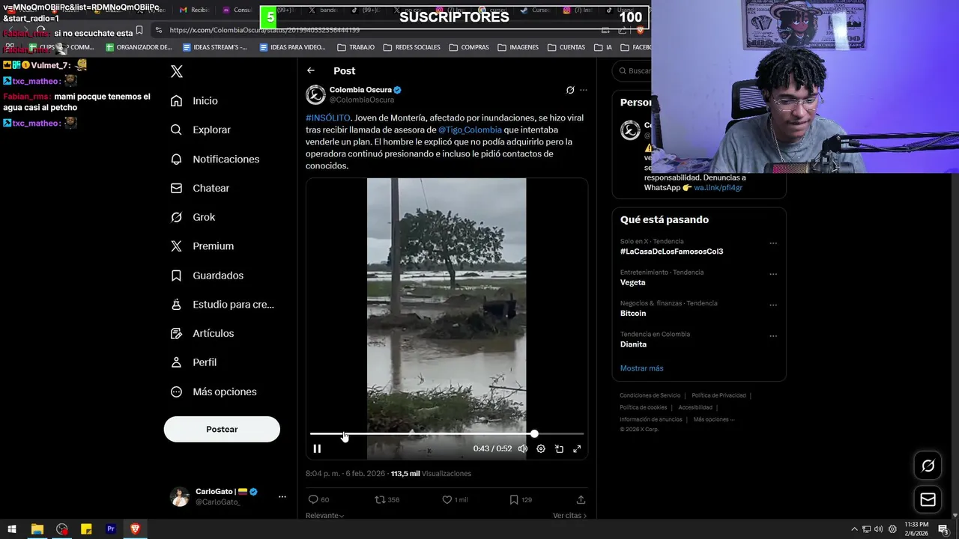Open REDES SOCIALES bookmarks folder
This screenshot has width=959, height=539.
coord(411,47)
